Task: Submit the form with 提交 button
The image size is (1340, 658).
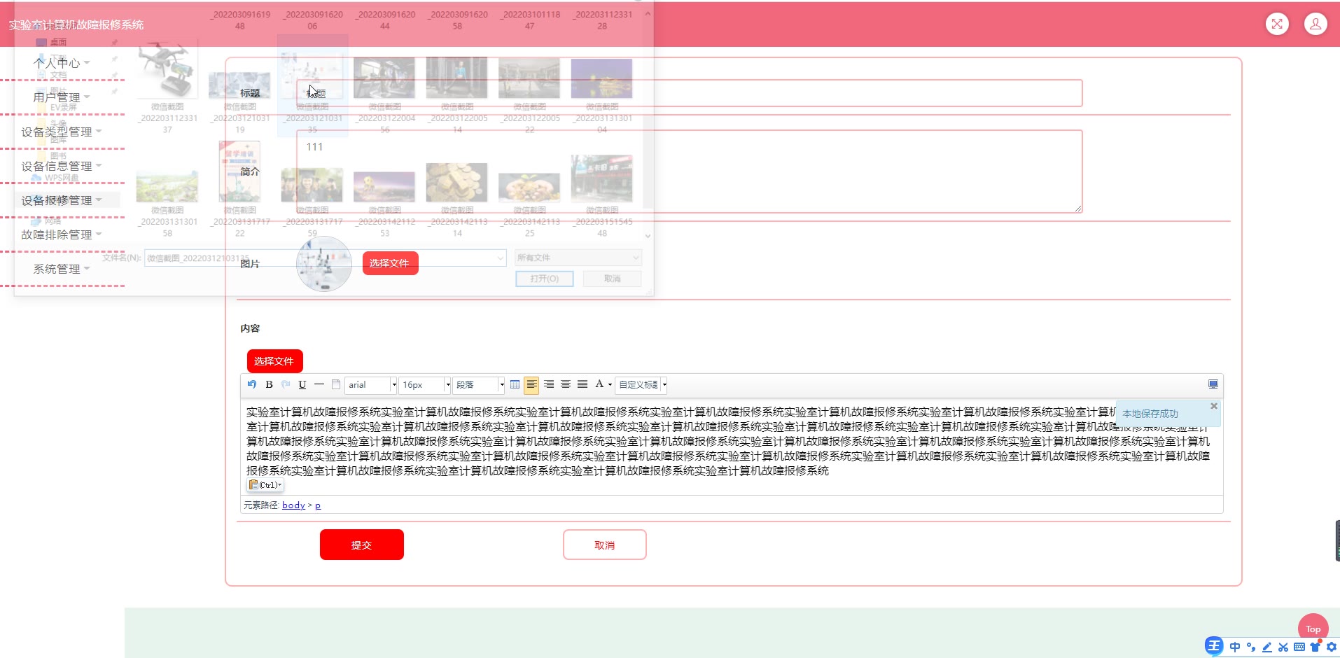Action: [362, 545]
